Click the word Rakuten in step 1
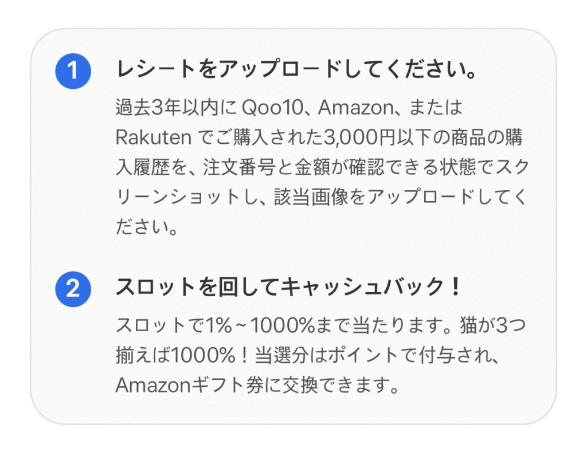This screenshot has width=587, height=463. 154,138
